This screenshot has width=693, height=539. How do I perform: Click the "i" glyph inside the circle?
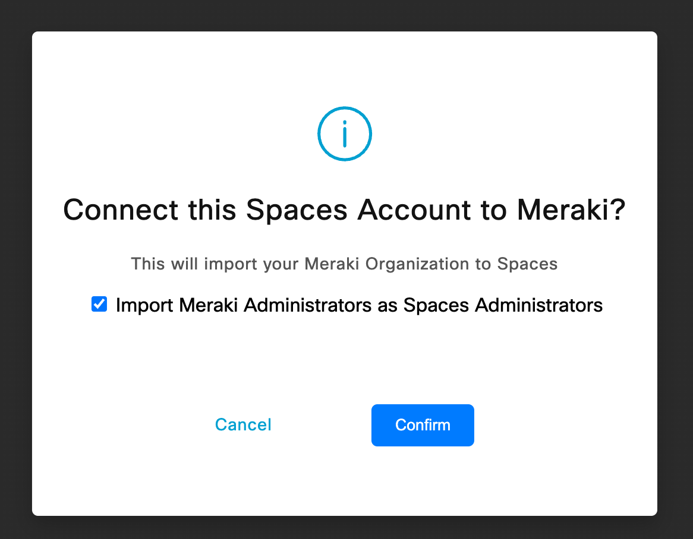click(x=345, y=135)
